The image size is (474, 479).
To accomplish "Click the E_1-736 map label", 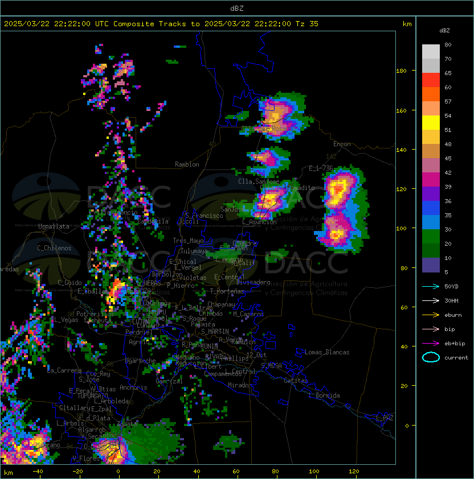I will [321, 168].
